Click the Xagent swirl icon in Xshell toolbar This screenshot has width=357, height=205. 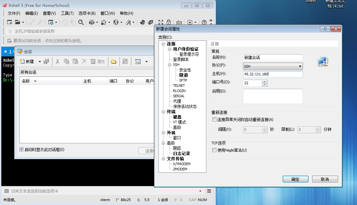[x=142, y=22]
